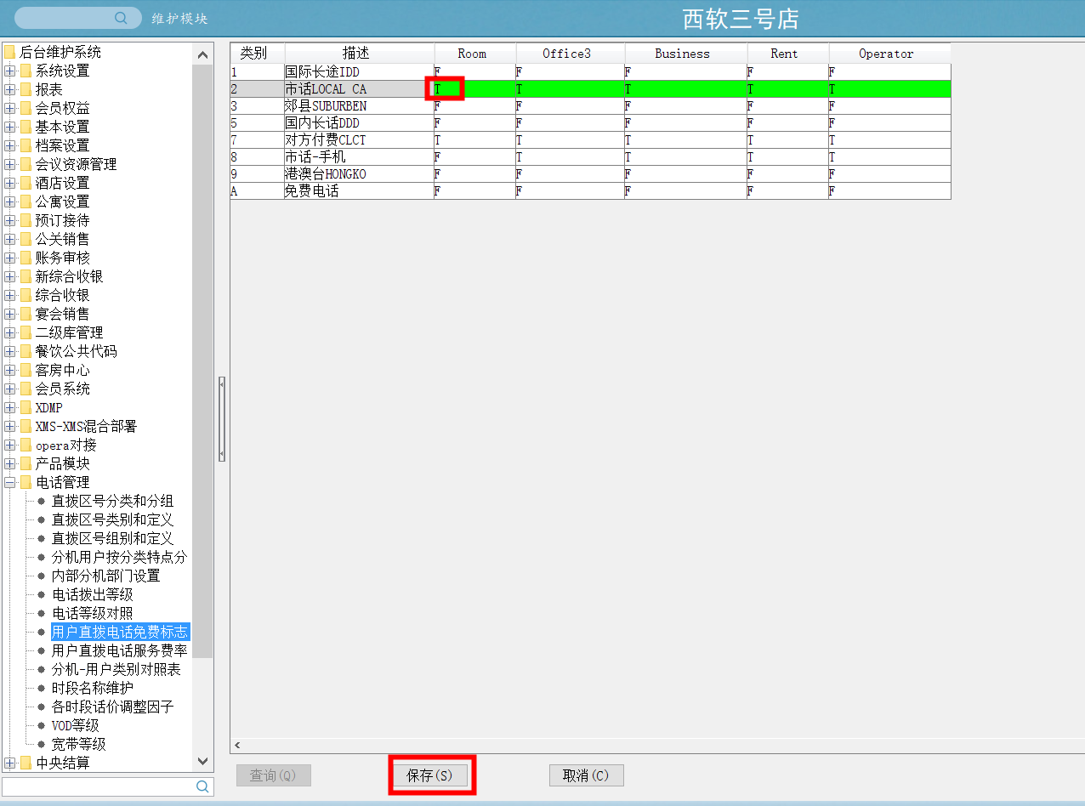1085x806 pixels.
Task: Click the magnifier icon in bottom search box
Action: [x=202, y=786]
